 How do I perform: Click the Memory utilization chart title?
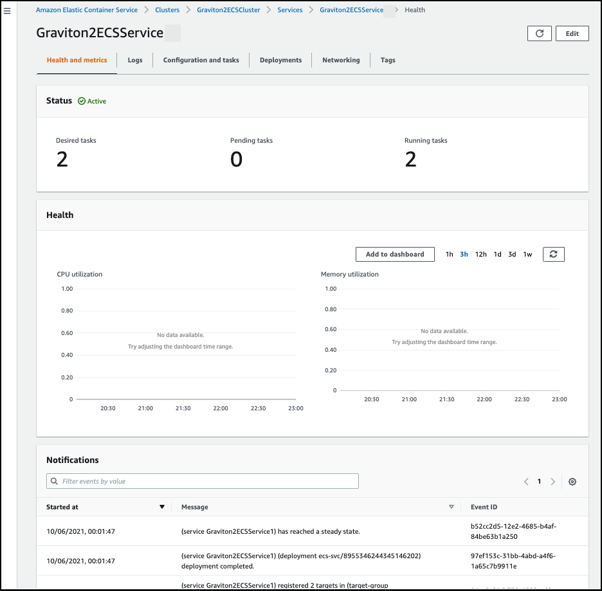click(x=349, y=274)
